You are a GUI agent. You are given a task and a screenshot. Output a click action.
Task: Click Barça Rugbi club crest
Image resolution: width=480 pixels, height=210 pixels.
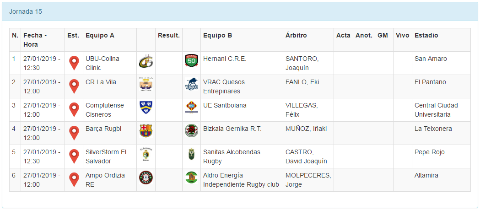click(146, 131)
